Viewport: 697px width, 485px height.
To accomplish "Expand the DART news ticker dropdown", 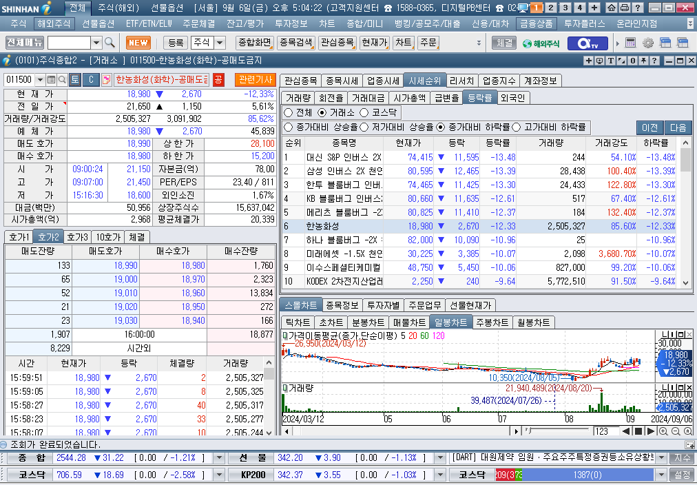I will click(x=661, y=457).
